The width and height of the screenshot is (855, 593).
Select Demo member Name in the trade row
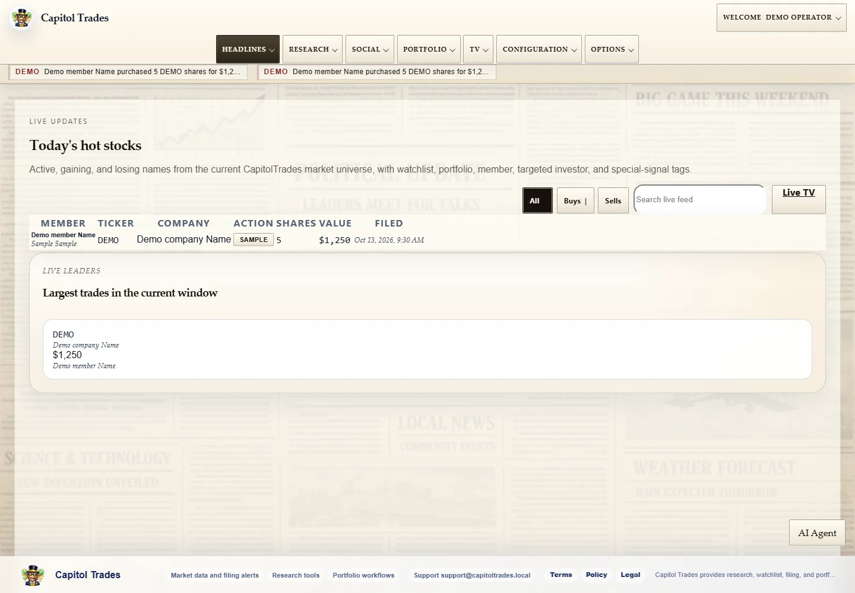click(64, 235)
